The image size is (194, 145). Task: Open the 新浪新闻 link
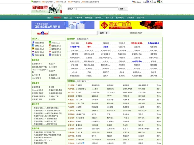pyautogui.click(x=79, y=96)
